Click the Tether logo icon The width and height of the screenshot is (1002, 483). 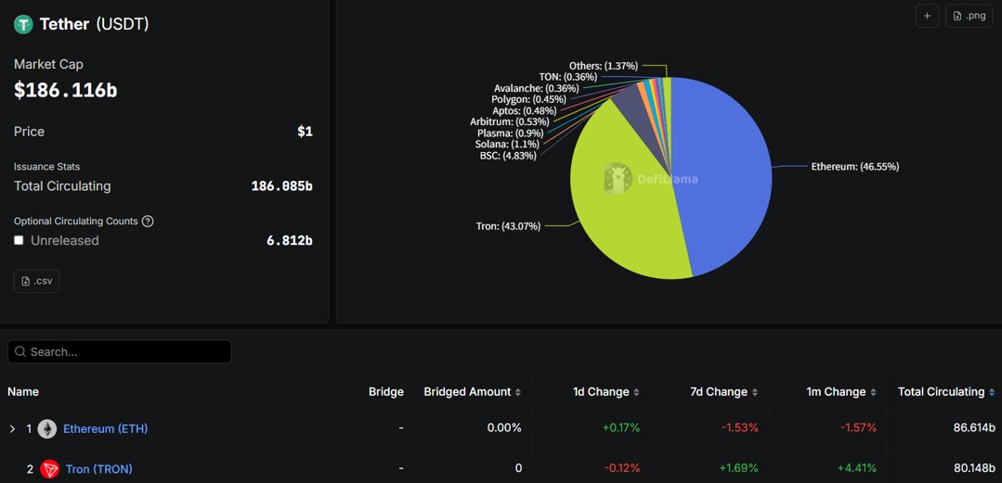click(x=23, y=24)
